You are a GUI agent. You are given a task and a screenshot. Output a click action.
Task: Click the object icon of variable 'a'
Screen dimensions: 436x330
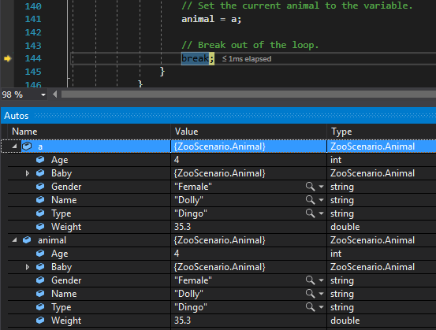(x=27, y=146)
